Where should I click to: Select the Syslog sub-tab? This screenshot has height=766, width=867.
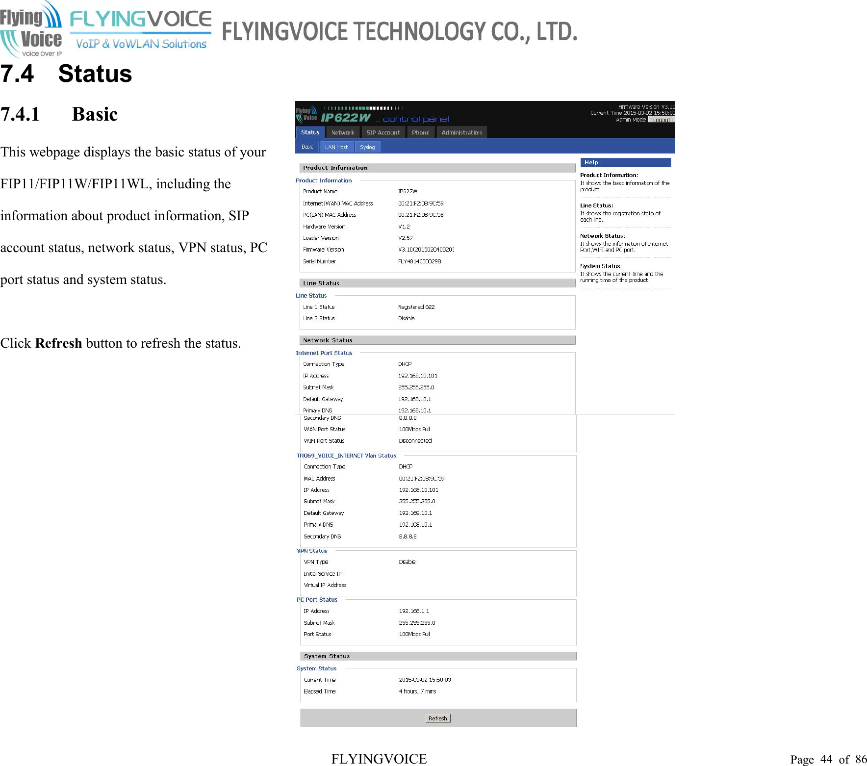click(367, 147)
